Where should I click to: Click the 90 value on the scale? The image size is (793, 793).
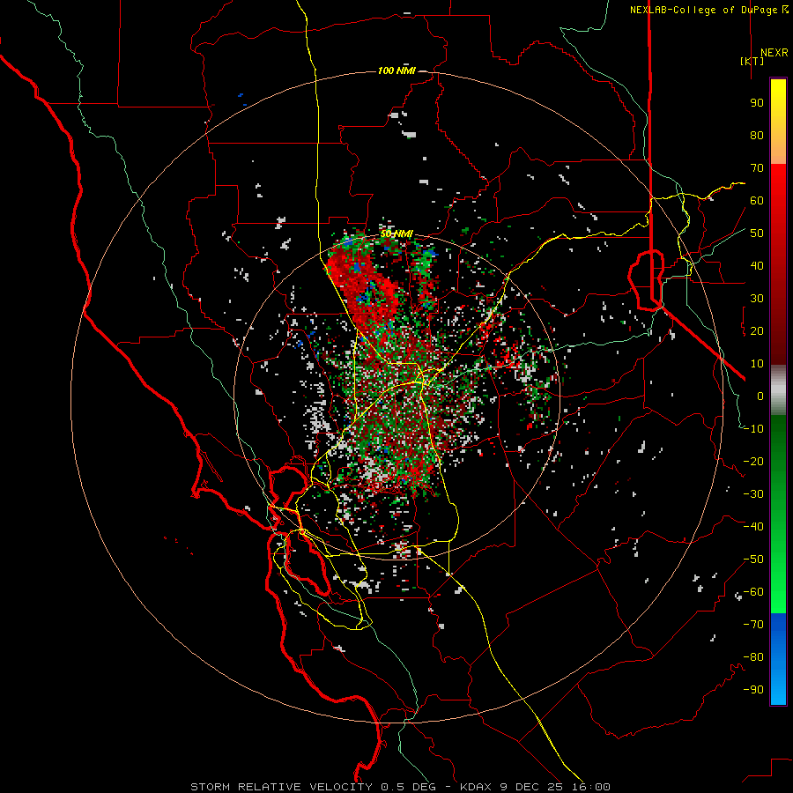coord(757,103)
